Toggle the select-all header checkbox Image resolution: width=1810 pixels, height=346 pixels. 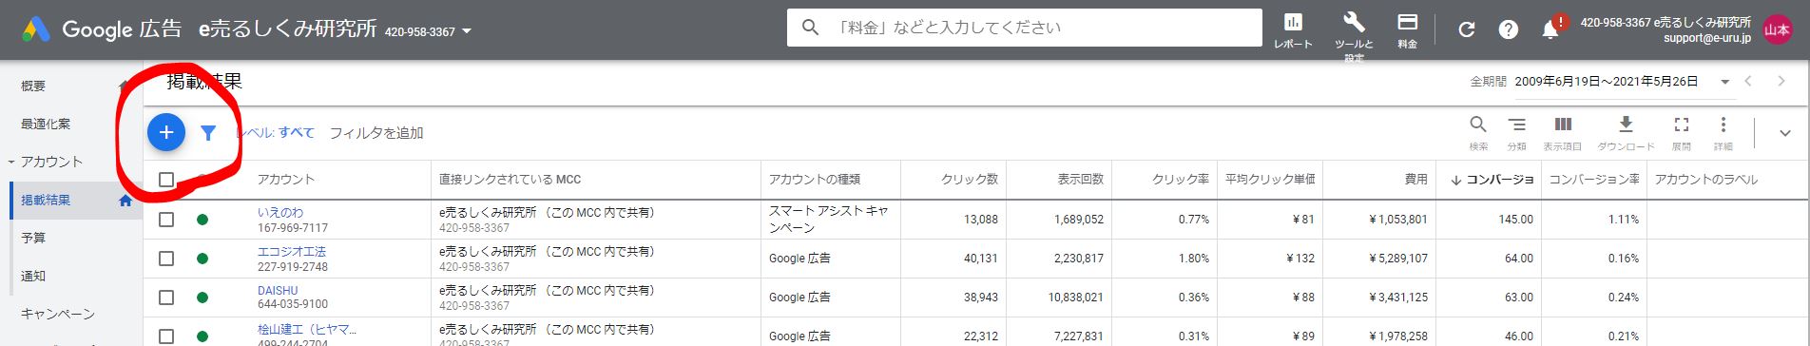166,180
